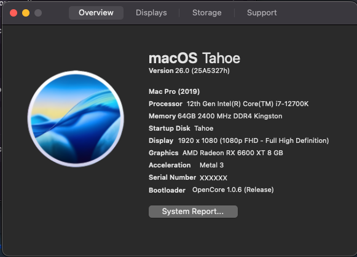Click the Processor i7-12700K entry
The image size is (357, 257).
pos(229,104)
